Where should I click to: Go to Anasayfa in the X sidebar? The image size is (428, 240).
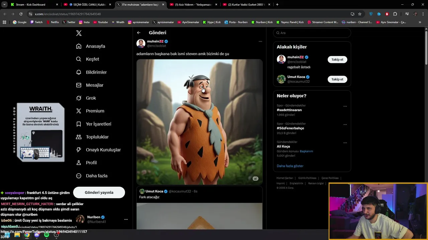click(91, 46)
